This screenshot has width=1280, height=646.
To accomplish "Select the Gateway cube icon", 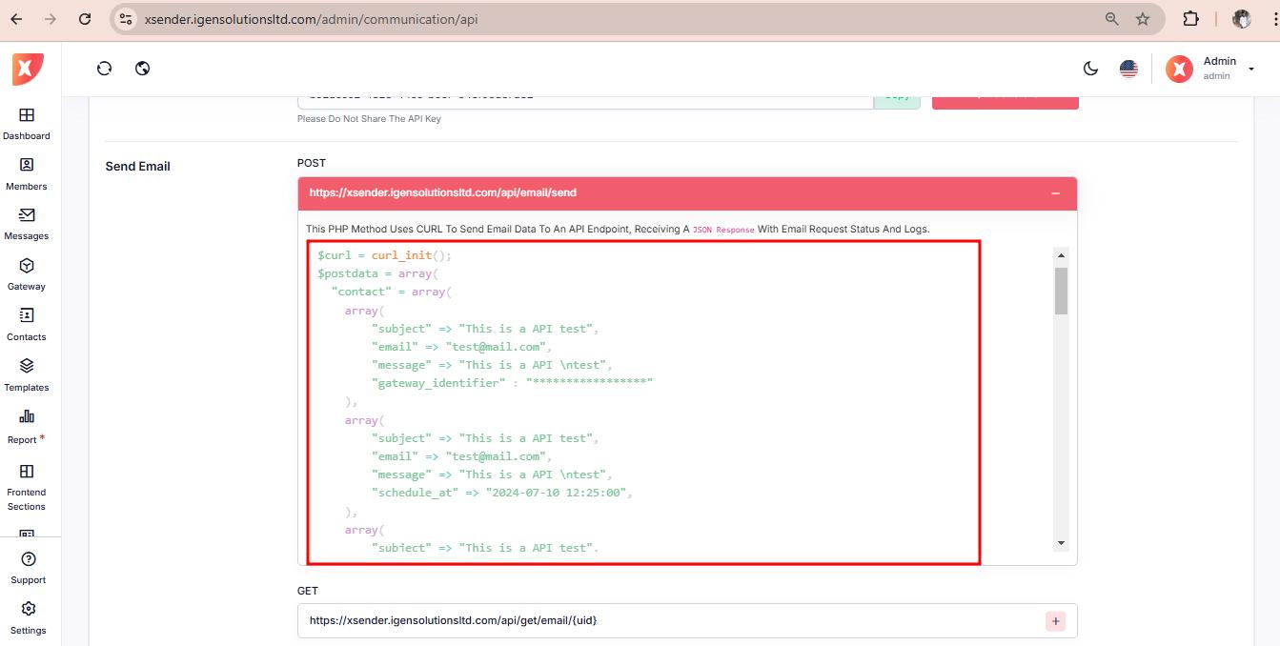I will coord(27,266).
